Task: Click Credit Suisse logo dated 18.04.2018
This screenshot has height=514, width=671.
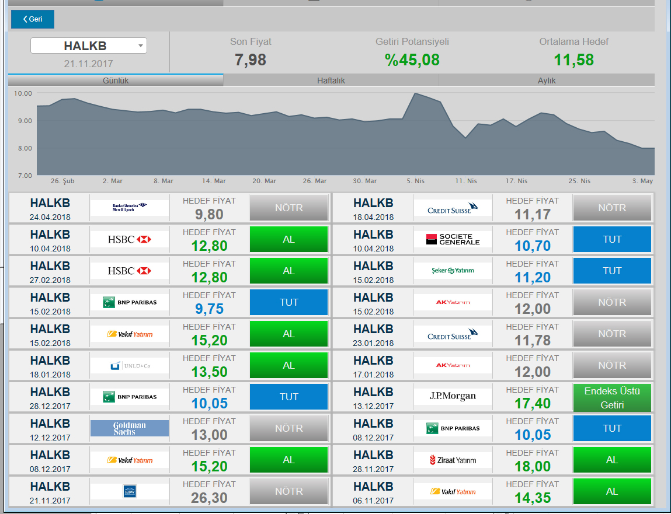Action: 453,208
